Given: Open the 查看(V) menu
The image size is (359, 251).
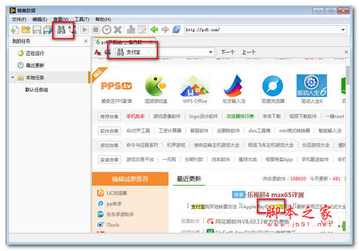Looking at the screenshot, I should click(61, 20).
